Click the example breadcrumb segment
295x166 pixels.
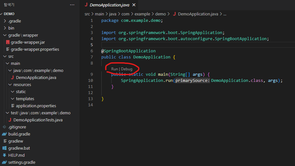(142, 14)
